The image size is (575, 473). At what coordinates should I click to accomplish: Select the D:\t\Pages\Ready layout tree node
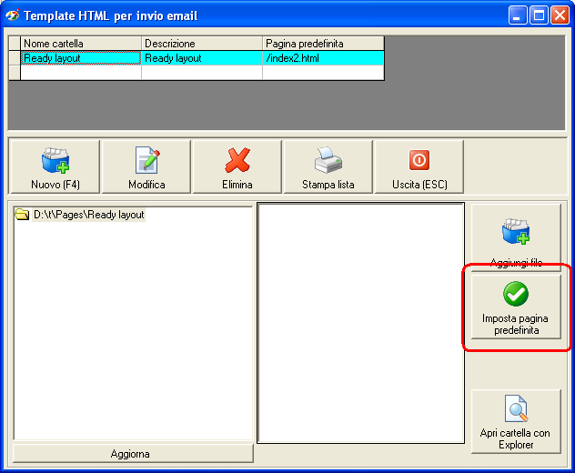(x=88, y=215)
